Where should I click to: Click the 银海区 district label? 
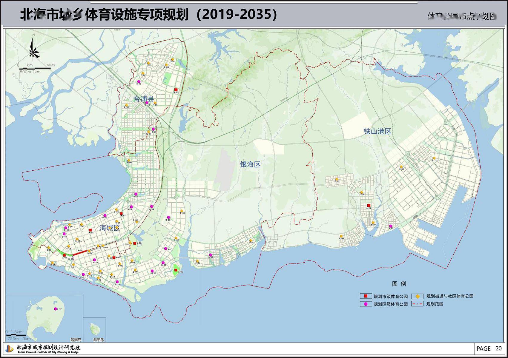(250, 164)
